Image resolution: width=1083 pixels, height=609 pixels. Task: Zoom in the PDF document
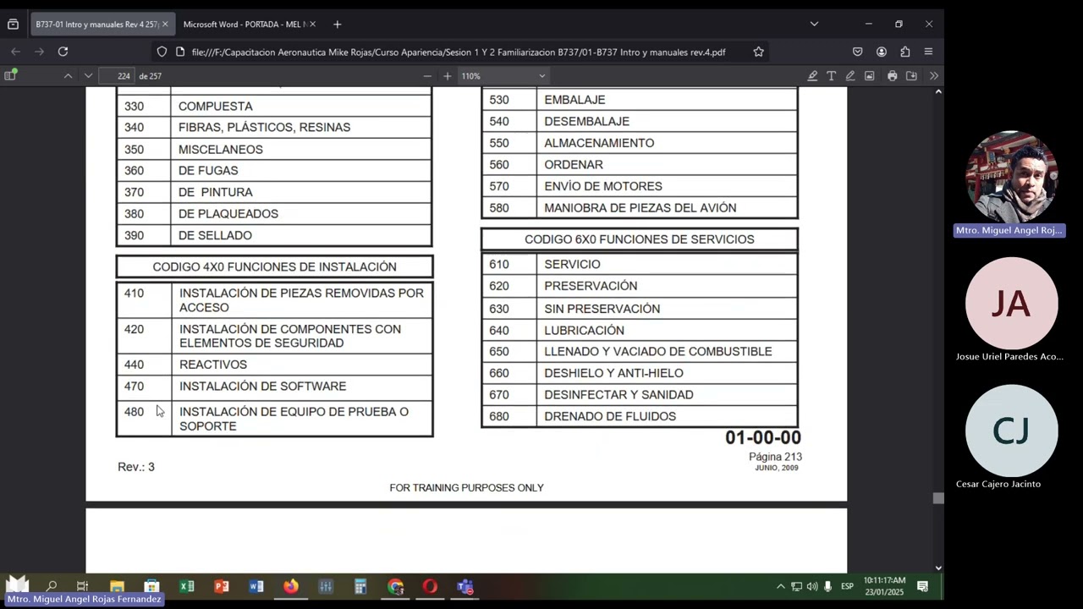click(448, 76)
